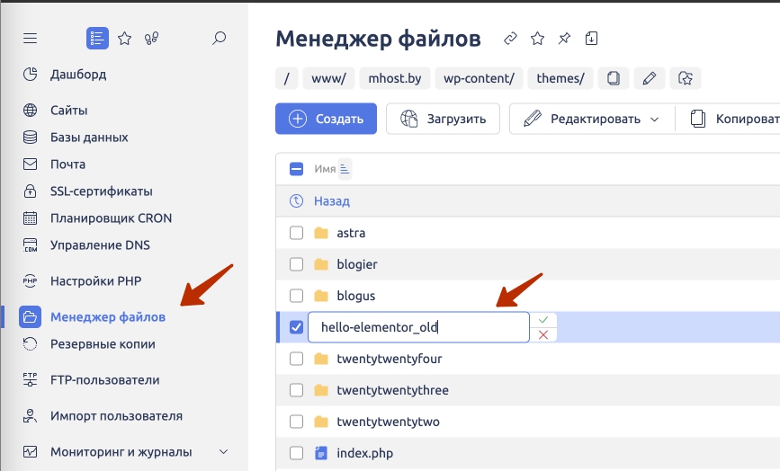Click the astra folder icon
The image size is (780, 471).
coord(321,233)
